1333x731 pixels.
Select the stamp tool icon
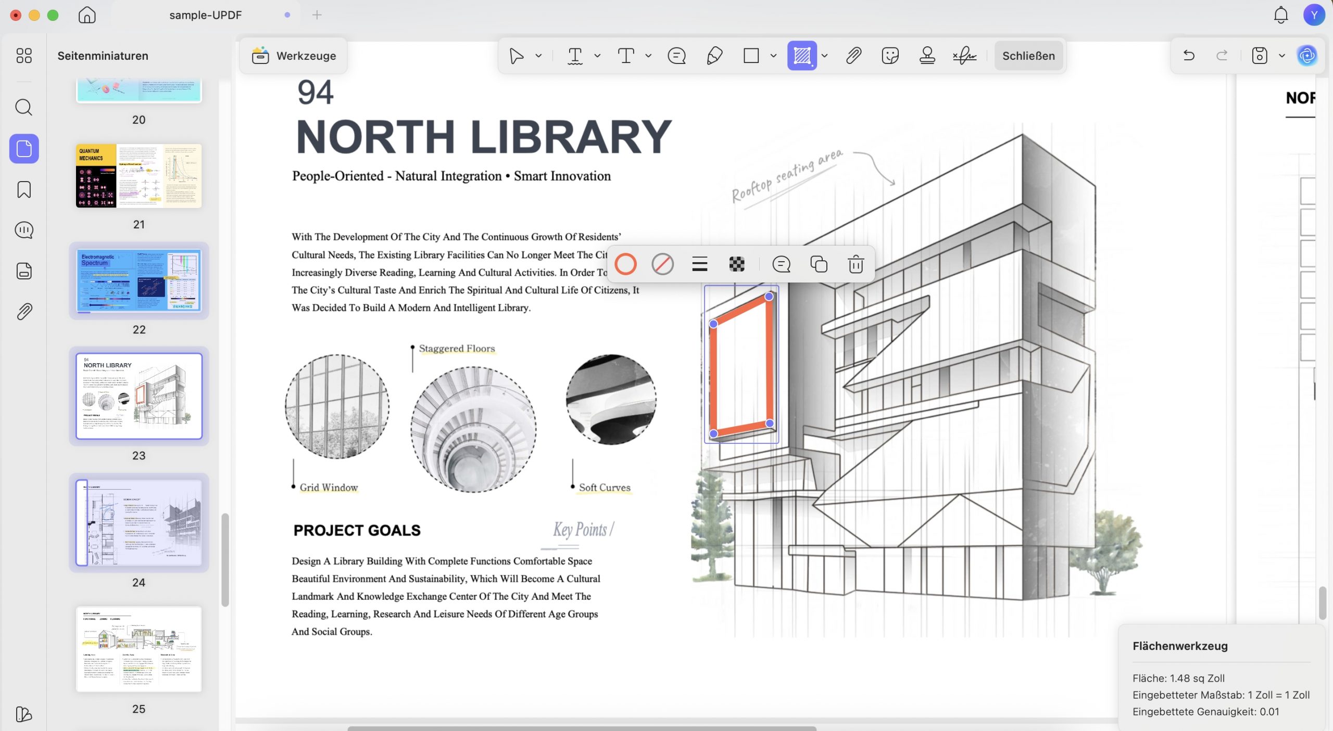pyautogui.click(x=927, y=56)
